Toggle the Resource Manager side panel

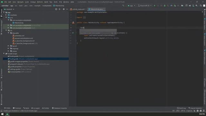point(1,27)
